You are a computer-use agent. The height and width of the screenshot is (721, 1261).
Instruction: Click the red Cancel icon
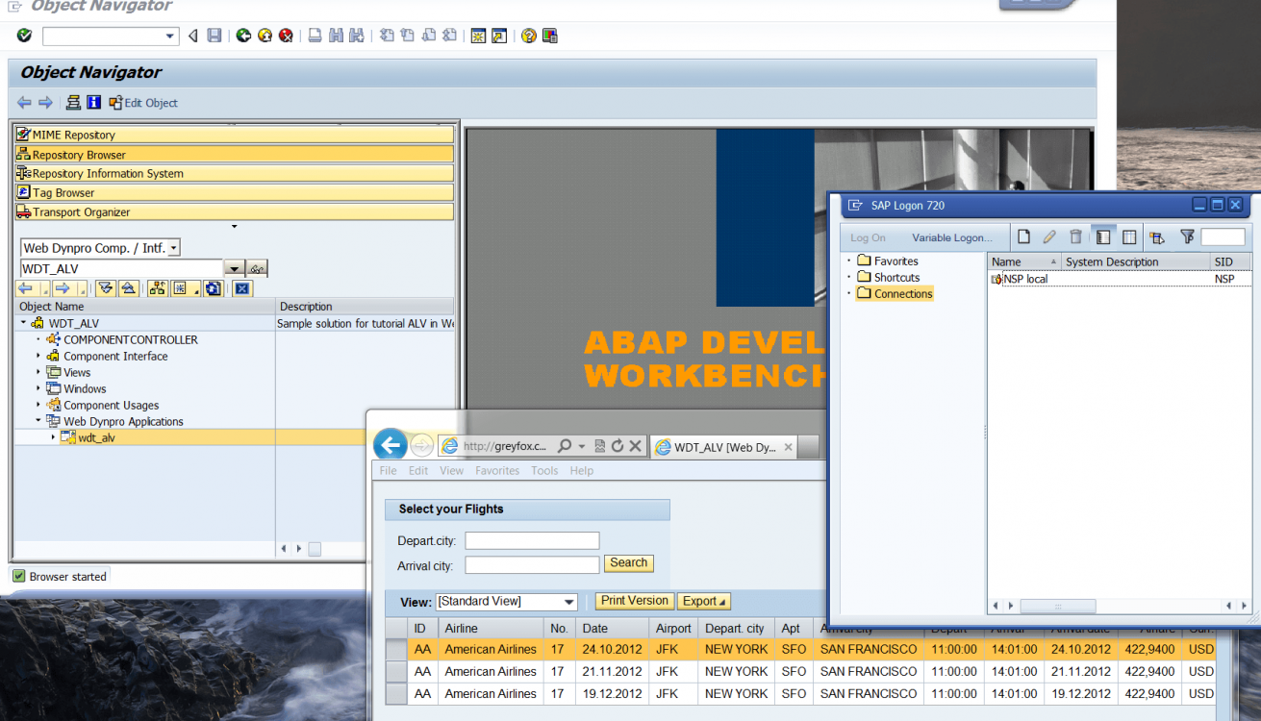tap(286, 36)
